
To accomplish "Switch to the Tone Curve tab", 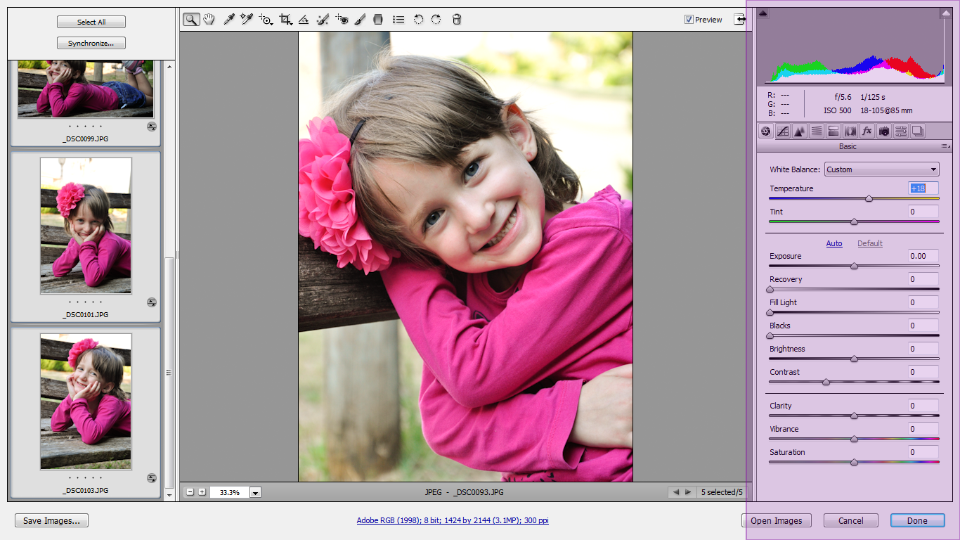I will tap(782, 131).
